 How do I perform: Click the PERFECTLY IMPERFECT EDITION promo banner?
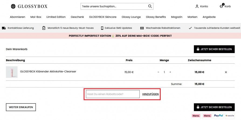pos(120,36)
